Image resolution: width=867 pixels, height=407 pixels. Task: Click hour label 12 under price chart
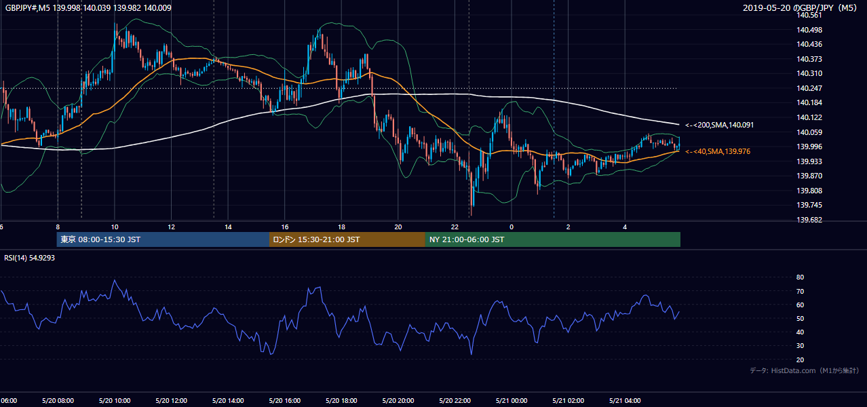(x=171, y=227)
